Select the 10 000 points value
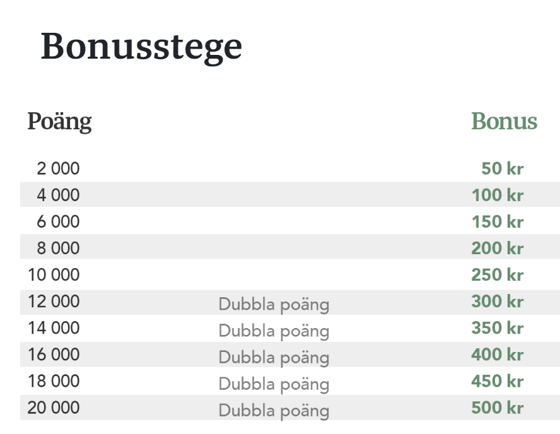 point(54,274)
